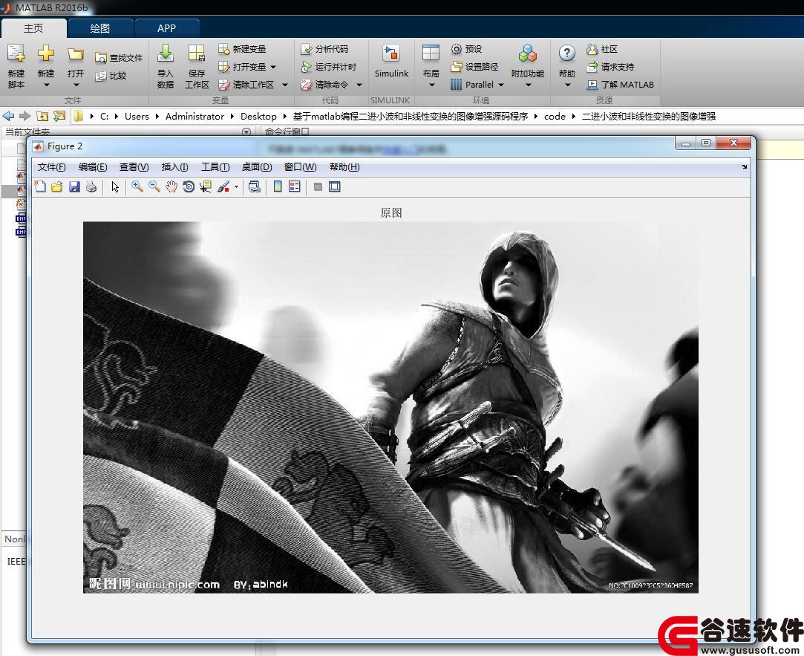Create a new script with 新建脚本

[16, 65]
